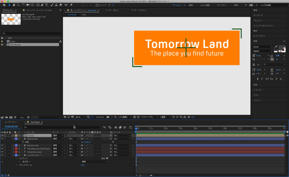Choose the Pen tool
This screenshot has height=177, width=289.
click(x=42, y=5)
